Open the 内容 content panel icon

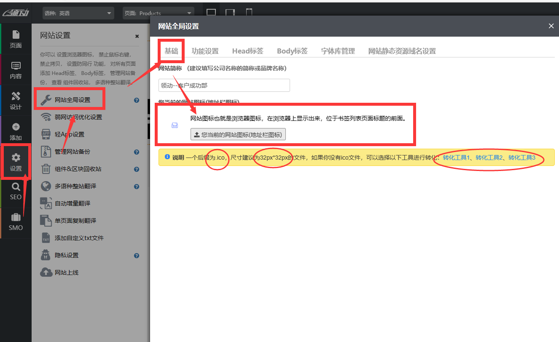pos(16,70)
